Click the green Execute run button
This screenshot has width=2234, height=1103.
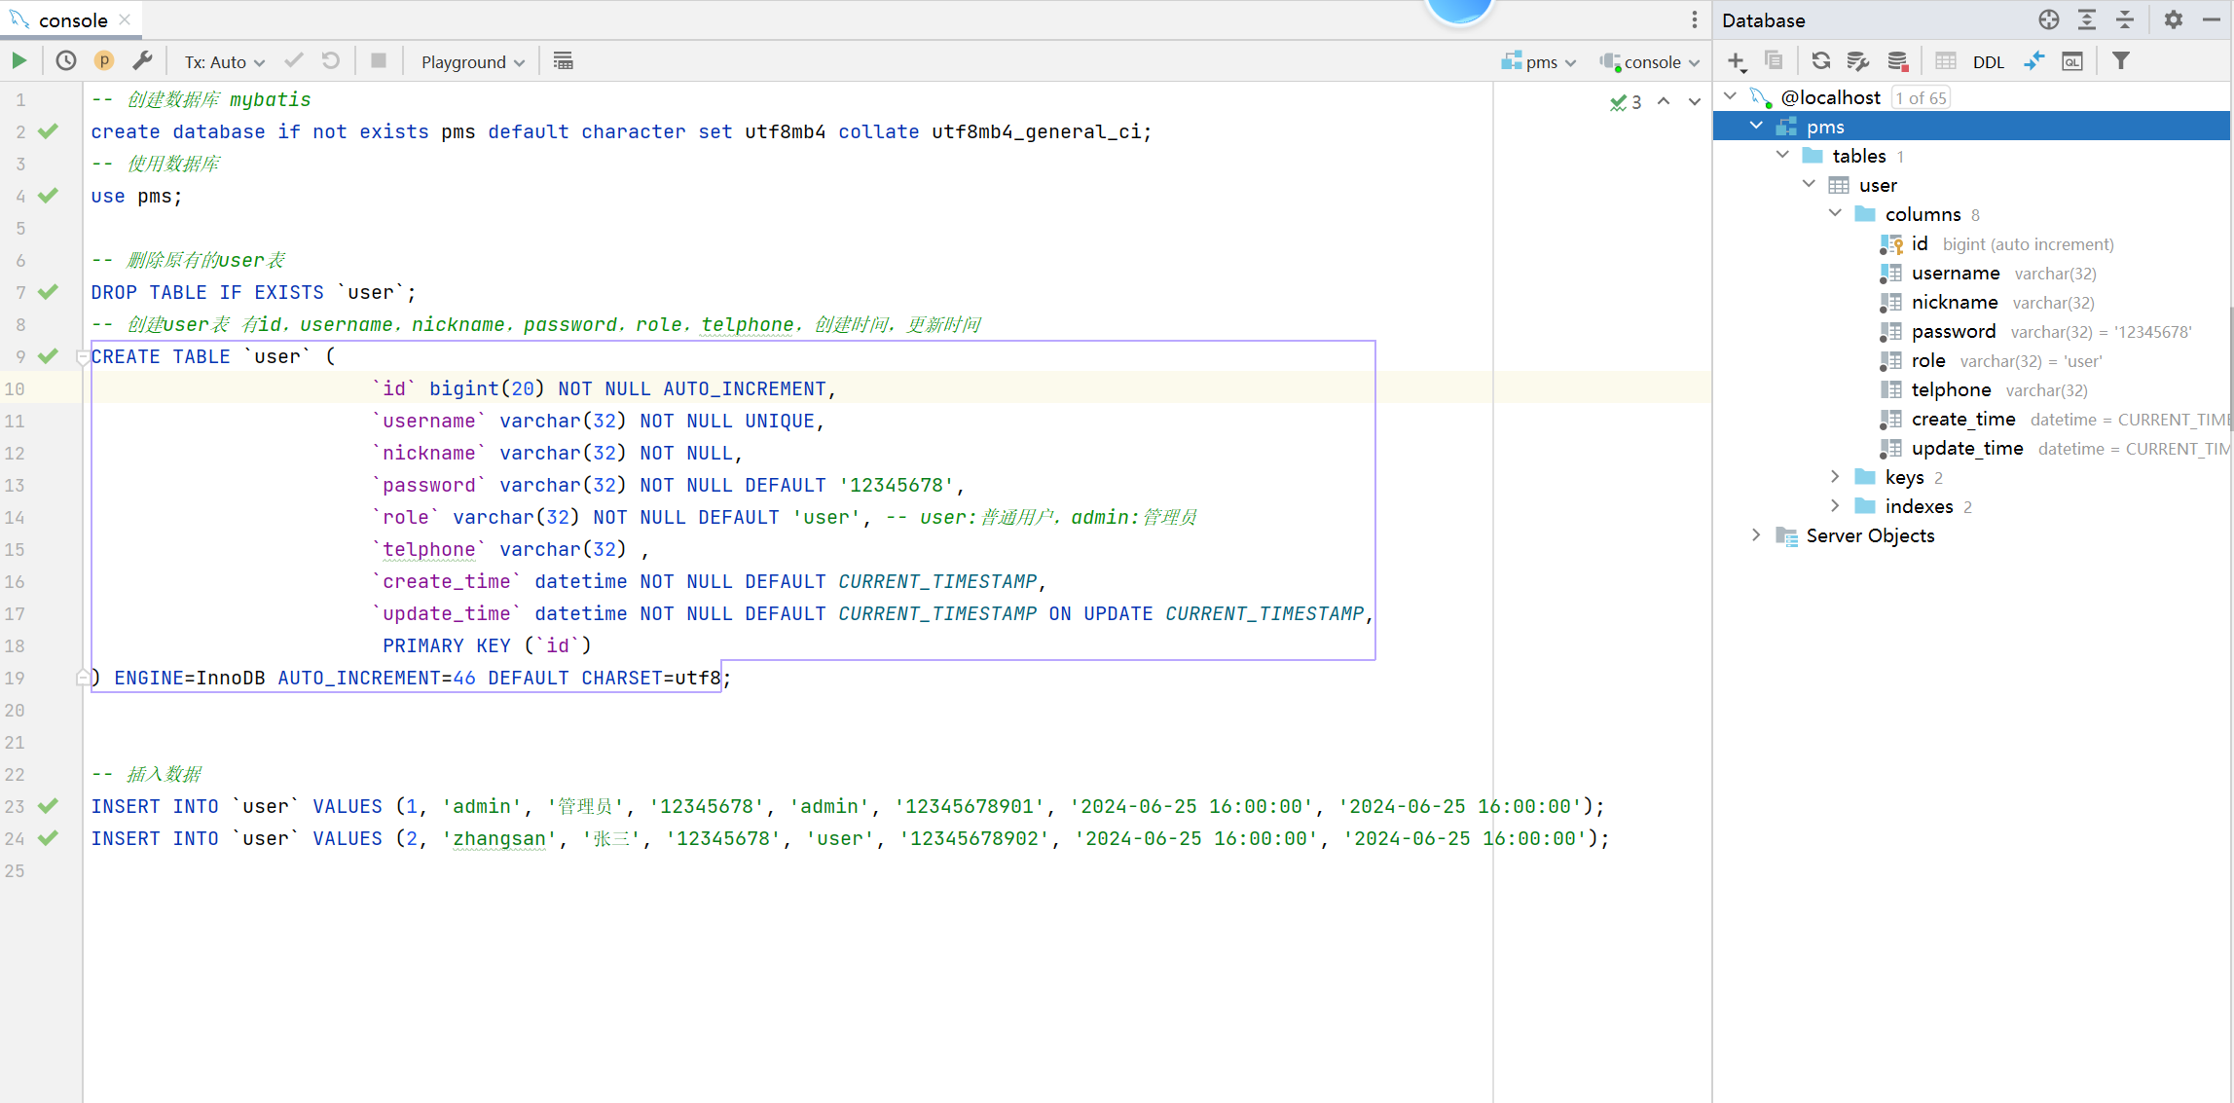click(x=18, y=61)
